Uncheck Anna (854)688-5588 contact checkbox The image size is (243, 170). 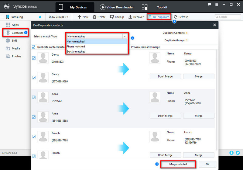coord(34,117)
